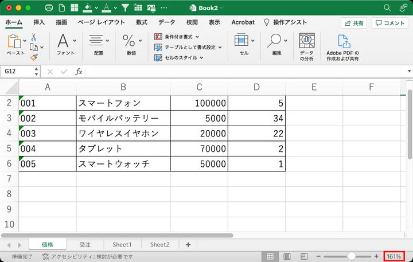413x262 pixels.
Task: Open the Data Analysis tool
Action: tap(307, 45)
